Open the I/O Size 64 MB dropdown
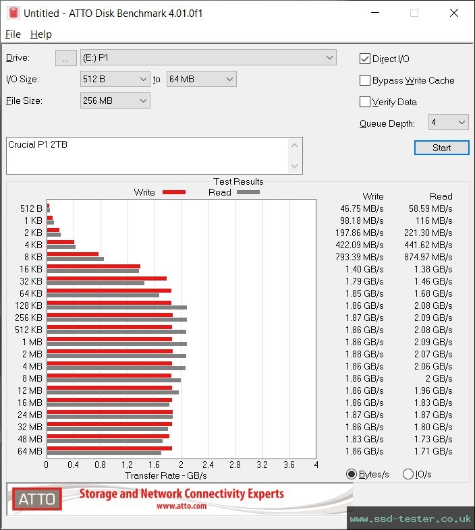Viewport: 475px width, 530px height. pyautogui.click(x=201, y=79)
